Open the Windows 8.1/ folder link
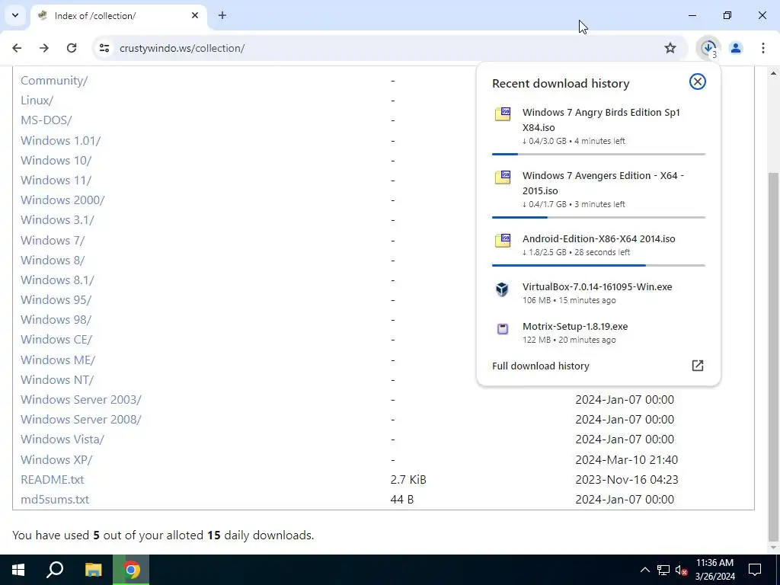Viewport: 780px width, 585px height. pyautogui.click(x=57, y=280)
